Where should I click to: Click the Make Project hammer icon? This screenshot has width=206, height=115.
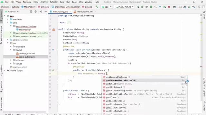[97, 7]
